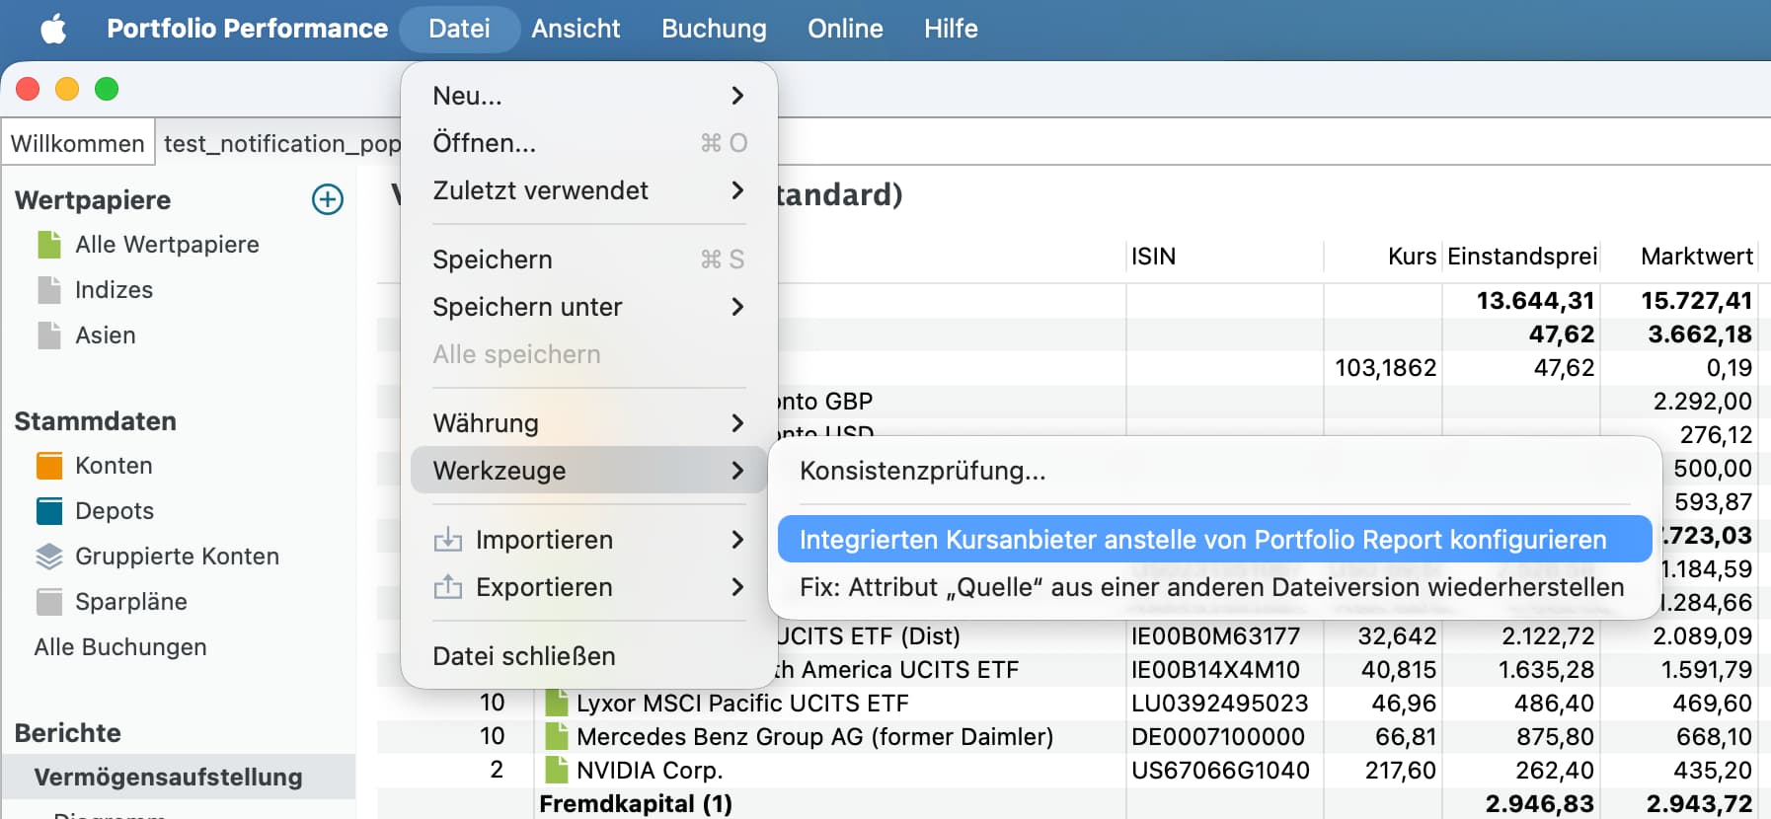
Task: Click the Exportieren upload icon
Action: pos(448,587)
